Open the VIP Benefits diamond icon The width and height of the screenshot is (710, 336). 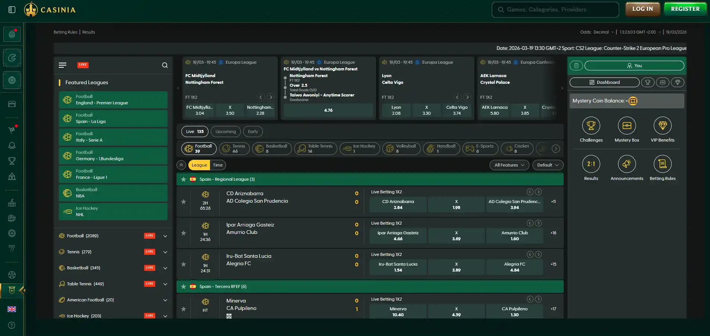[x=662, y=126]
